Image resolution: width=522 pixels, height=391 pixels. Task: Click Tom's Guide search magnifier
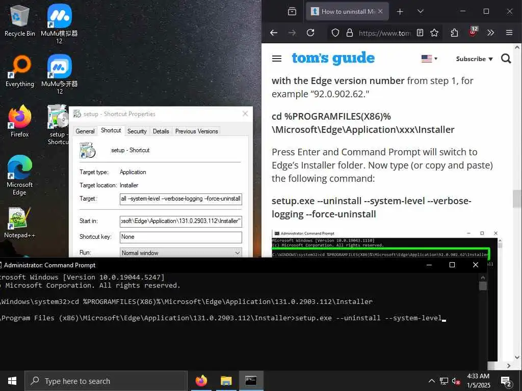click(506, 59)
